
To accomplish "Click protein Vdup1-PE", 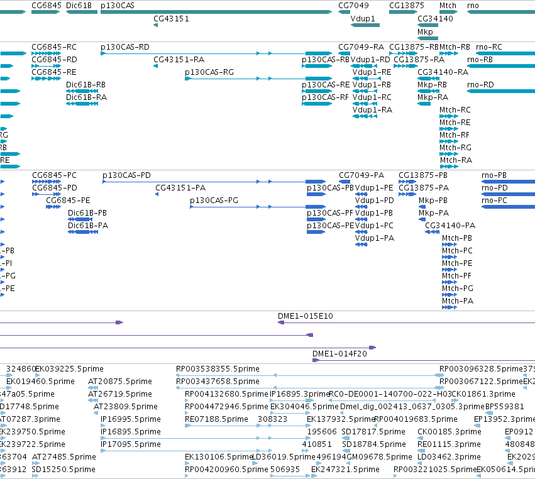I will (374, 188).
